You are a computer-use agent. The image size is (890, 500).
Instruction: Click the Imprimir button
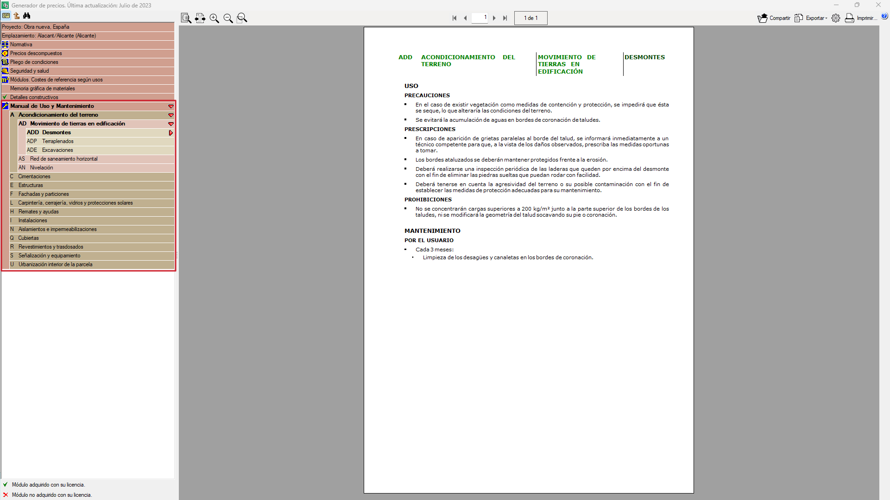pyautogui.click(x=861, y=18)
